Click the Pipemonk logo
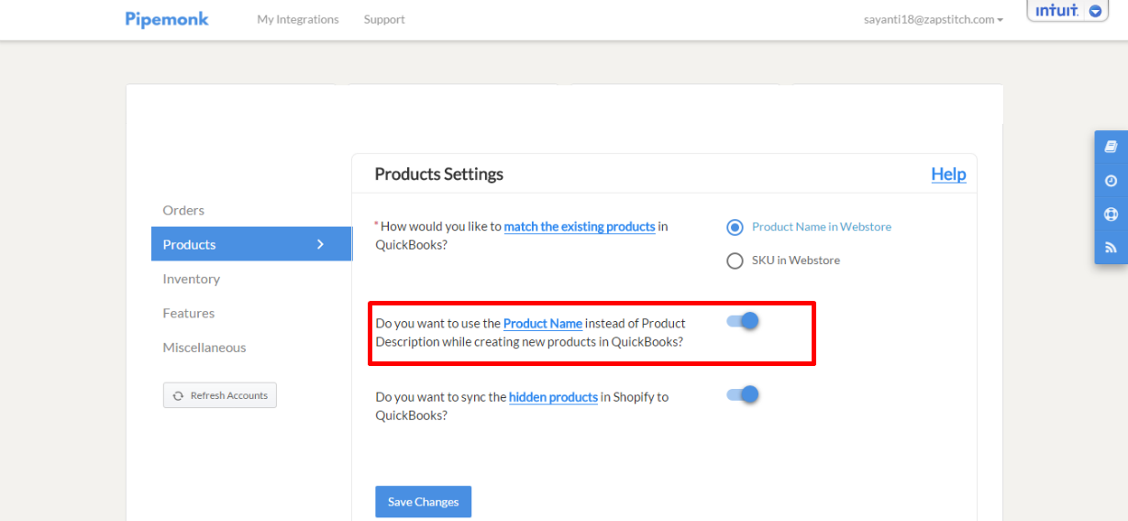 (x=167, y=18)
